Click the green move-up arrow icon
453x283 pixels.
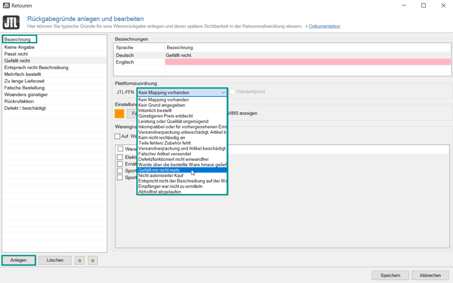(79, 260)
